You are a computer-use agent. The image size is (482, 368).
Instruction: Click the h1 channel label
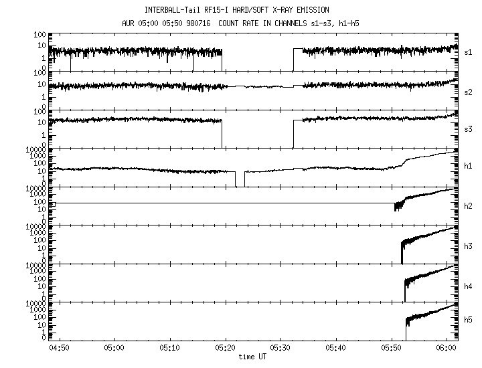(x=468, y=167)
